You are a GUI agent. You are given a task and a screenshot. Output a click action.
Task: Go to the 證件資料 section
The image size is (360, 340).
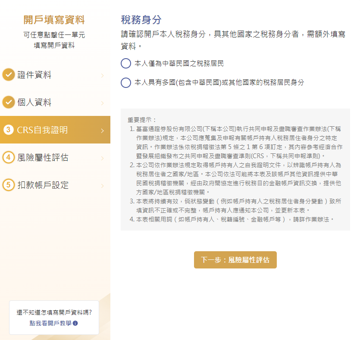(x=55, y=75)
